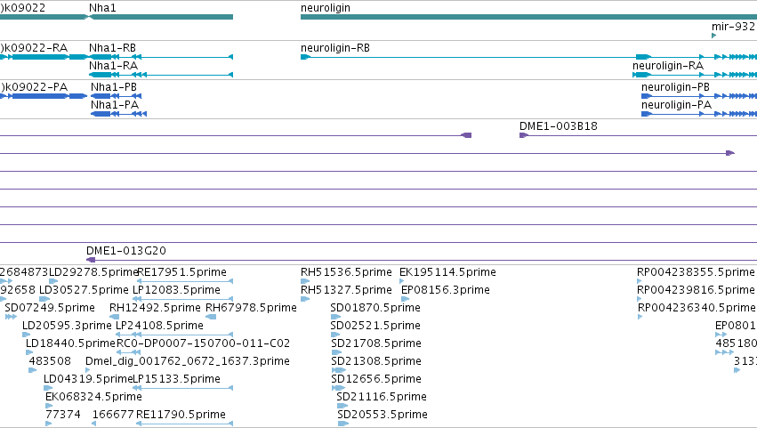Click the RH51536.5prime EST marker
757x428 pixels.
coord(304,281)
